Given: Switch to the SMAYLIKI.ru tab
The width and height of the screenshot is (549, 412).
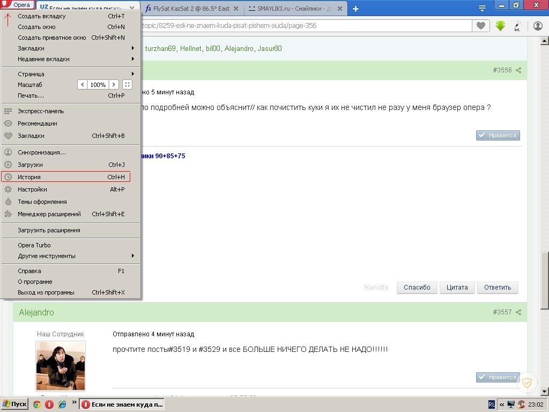Looking at the screenshot, I should pos(295,9).
